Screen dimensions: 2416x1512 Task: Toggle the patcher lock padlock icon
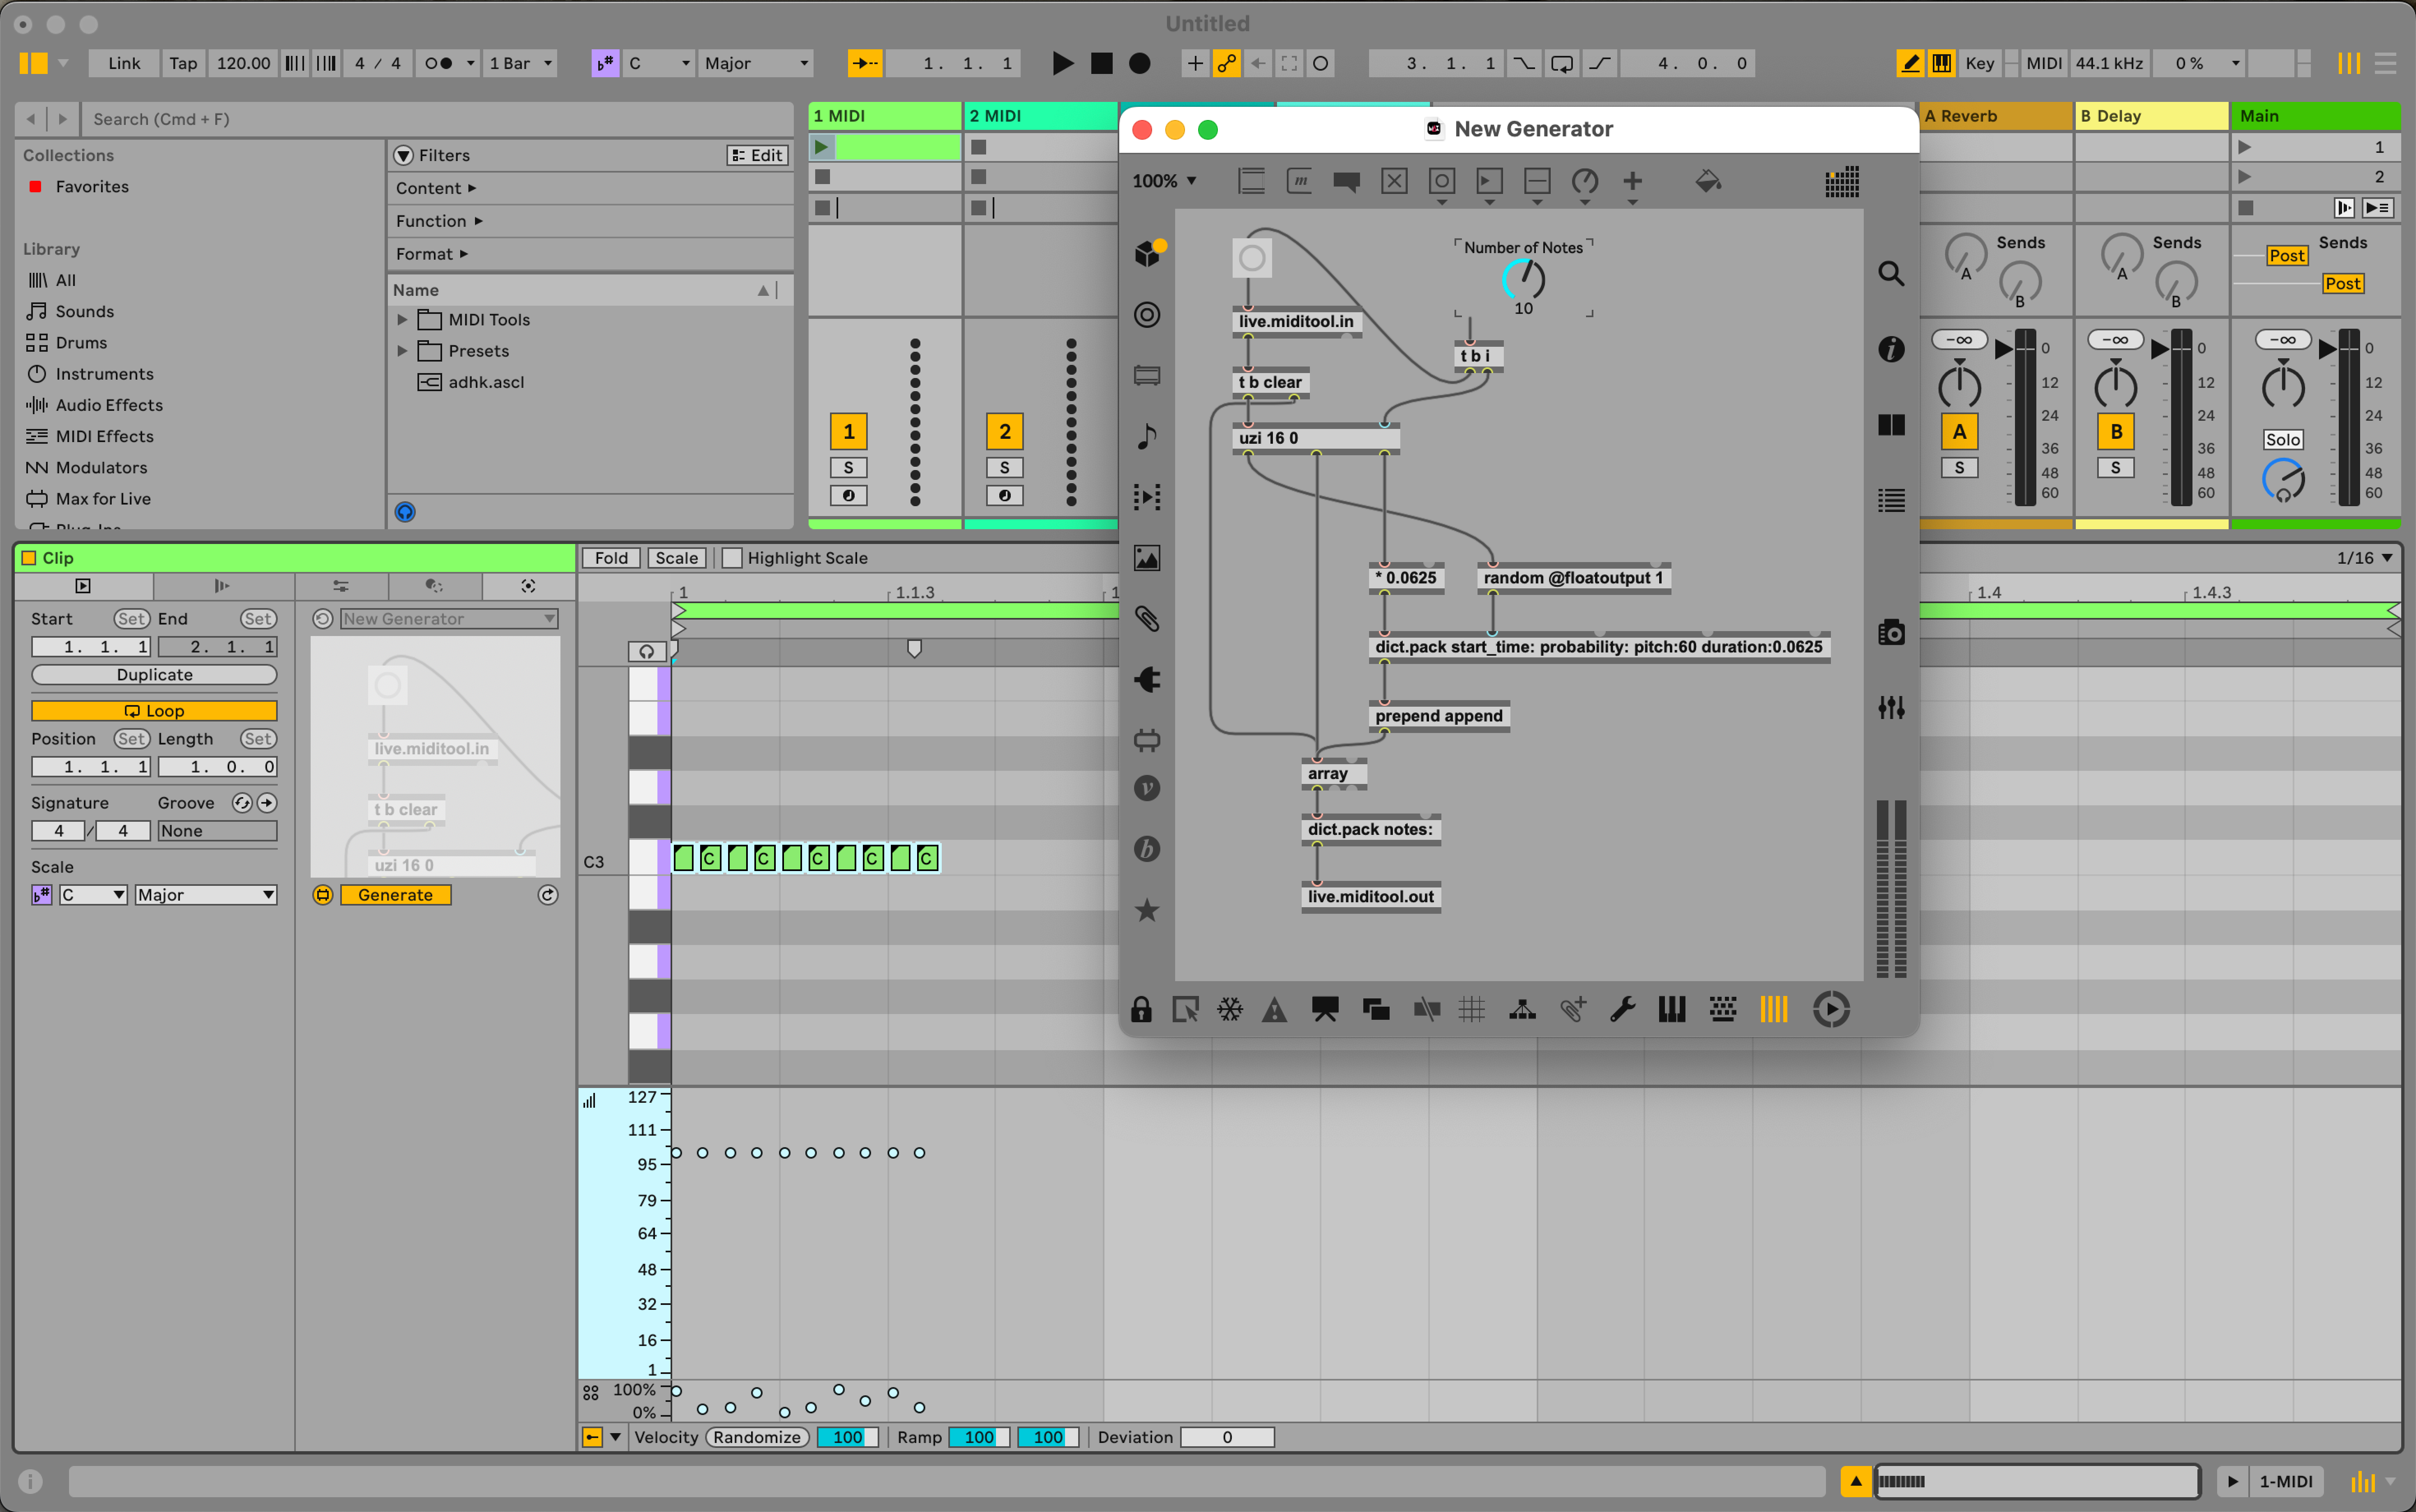tap(1141, 1009)
